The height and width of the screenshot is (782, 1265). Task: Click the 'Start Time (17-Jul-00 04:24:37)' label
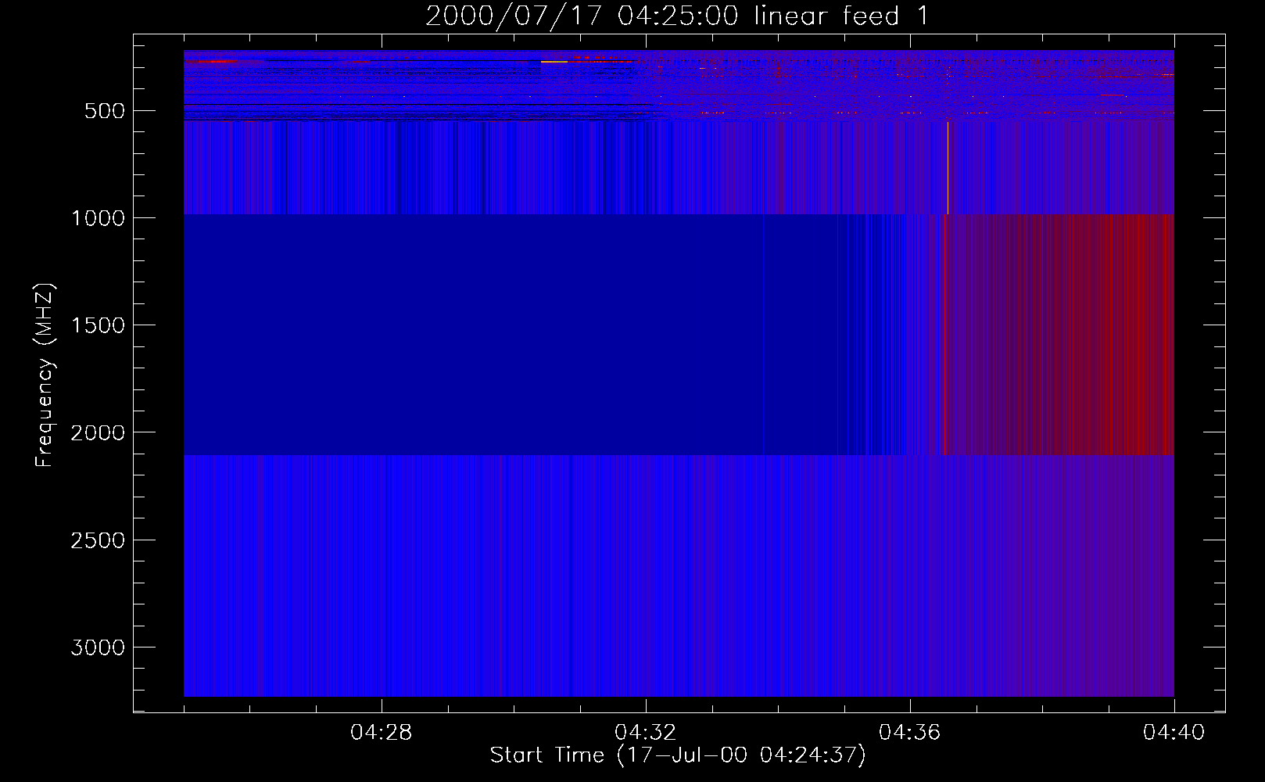pos(678,755)
